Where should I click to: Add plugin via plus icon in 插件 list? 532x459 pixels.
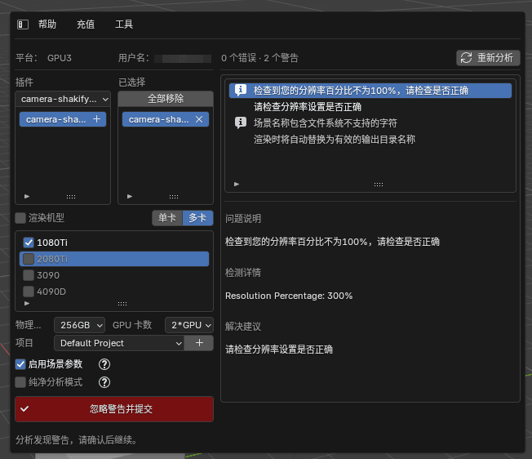pyautogui.click(x=97, y=119)
